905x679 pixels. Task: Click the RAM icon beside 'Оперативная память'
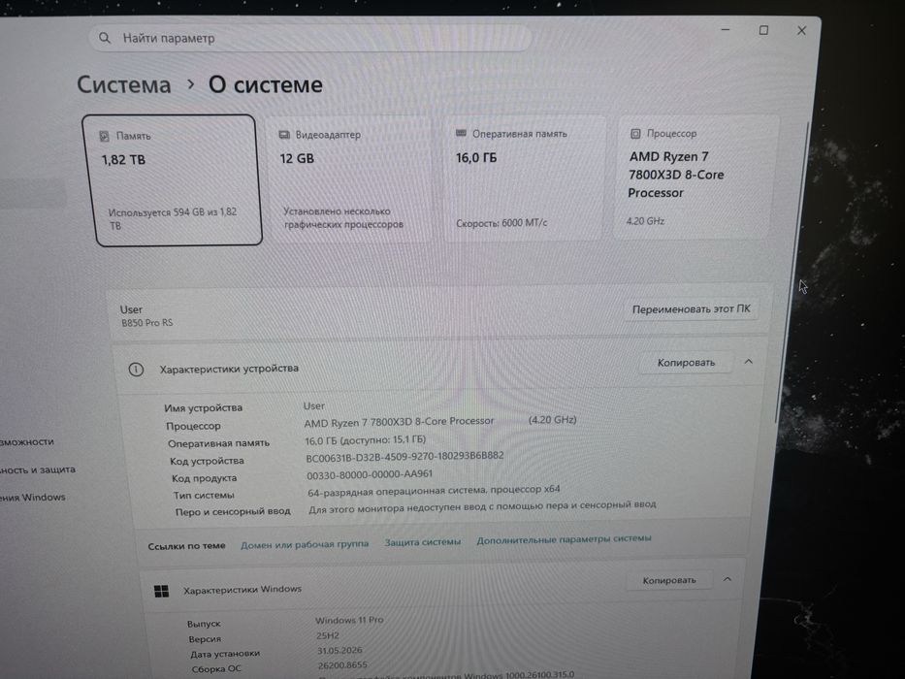pyautogui.click(x=461, y=134)
